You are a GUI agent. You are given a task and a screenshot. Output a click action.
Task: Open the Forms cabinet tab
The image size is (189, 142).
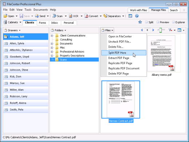(x=43, y=23)
